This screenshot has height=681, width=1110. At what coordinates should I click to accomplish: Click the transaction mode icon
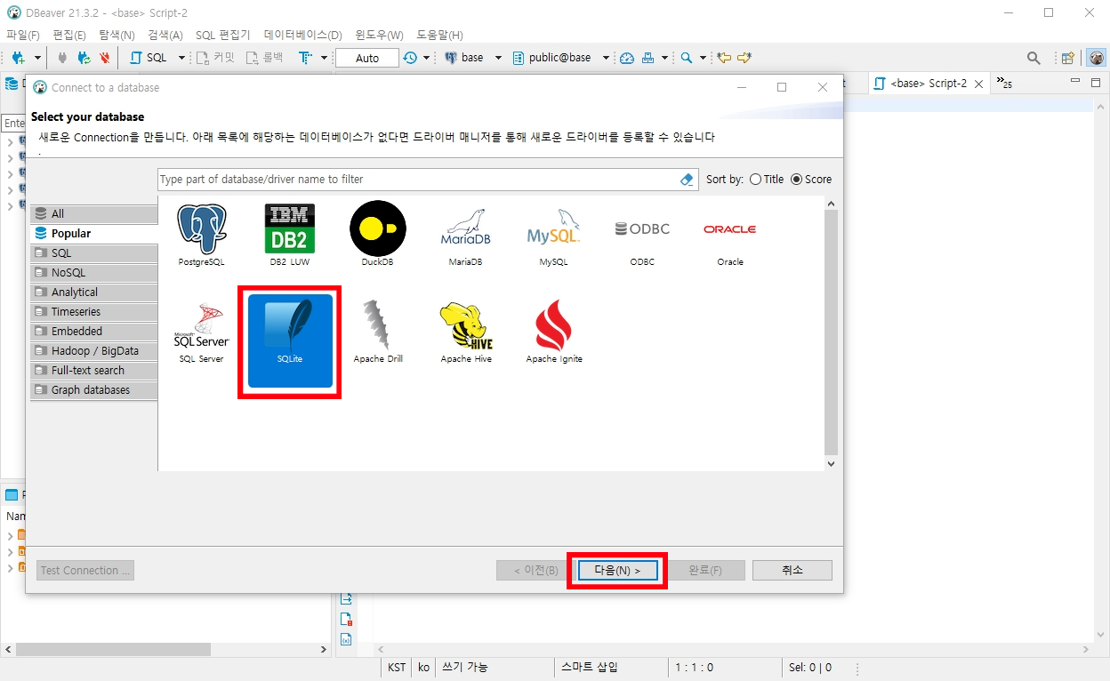[x=306, y=58]
